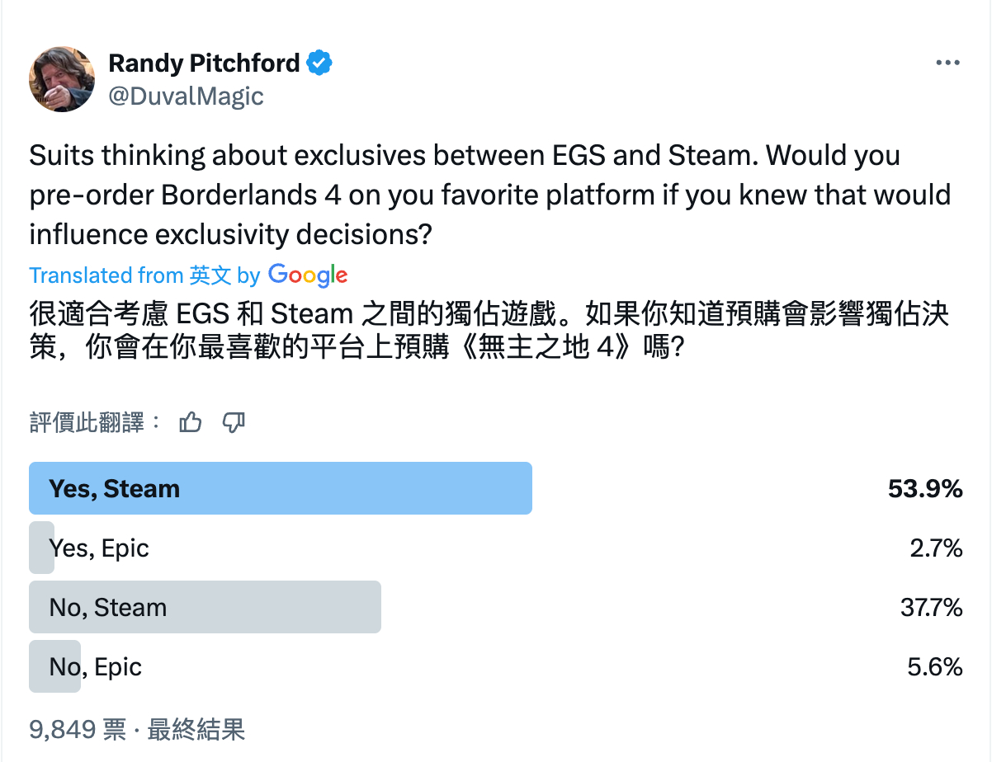Click the English tweet text body

pos(490,195)
